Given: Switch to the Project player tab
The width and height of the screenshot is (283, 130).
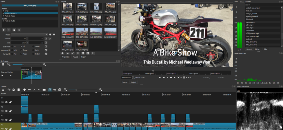Looking at the screenshot, I should click(x=133, y=82).
